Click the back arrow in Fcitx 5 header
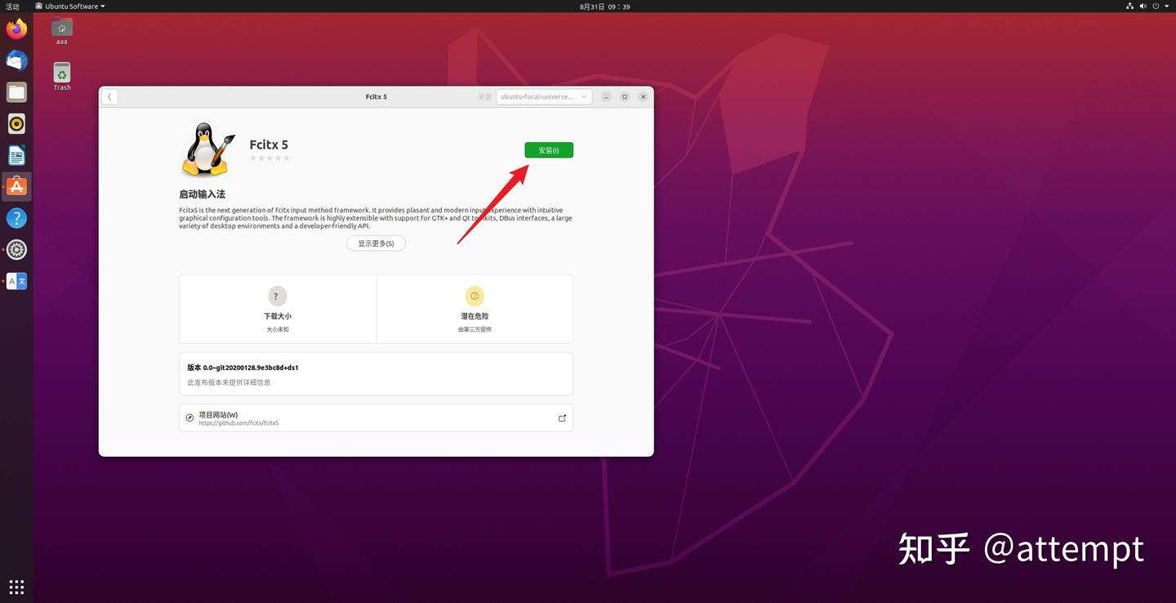Screen dimensions: 1176x603 [109, 96]
